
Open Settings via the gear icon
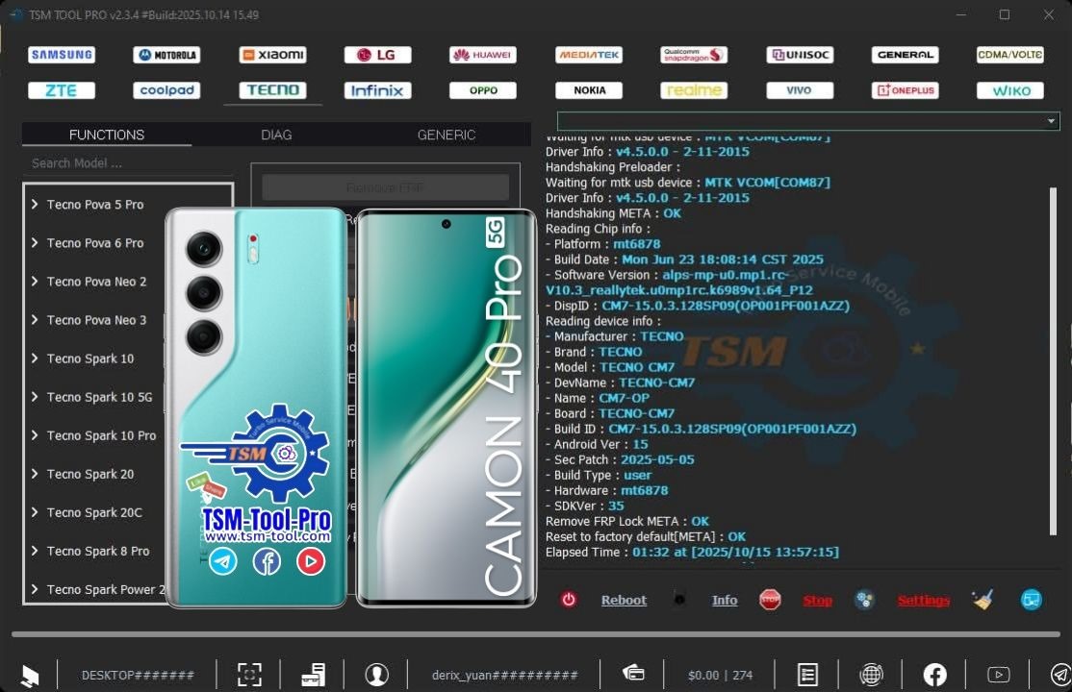pos(864,599)
